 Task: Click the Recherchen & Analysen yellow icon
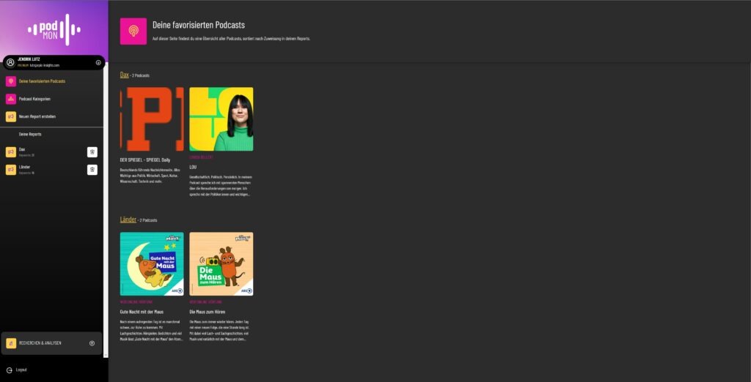tap(11, 343)
